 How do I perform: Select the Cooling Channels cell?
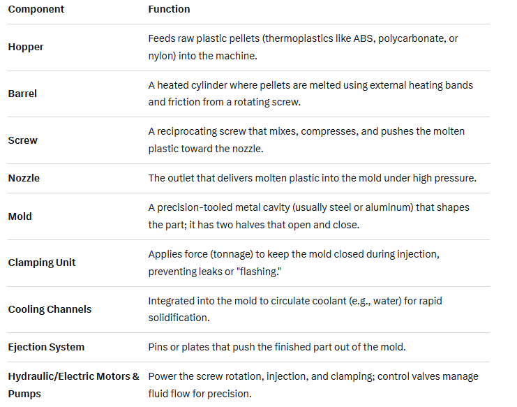[50, 309]
